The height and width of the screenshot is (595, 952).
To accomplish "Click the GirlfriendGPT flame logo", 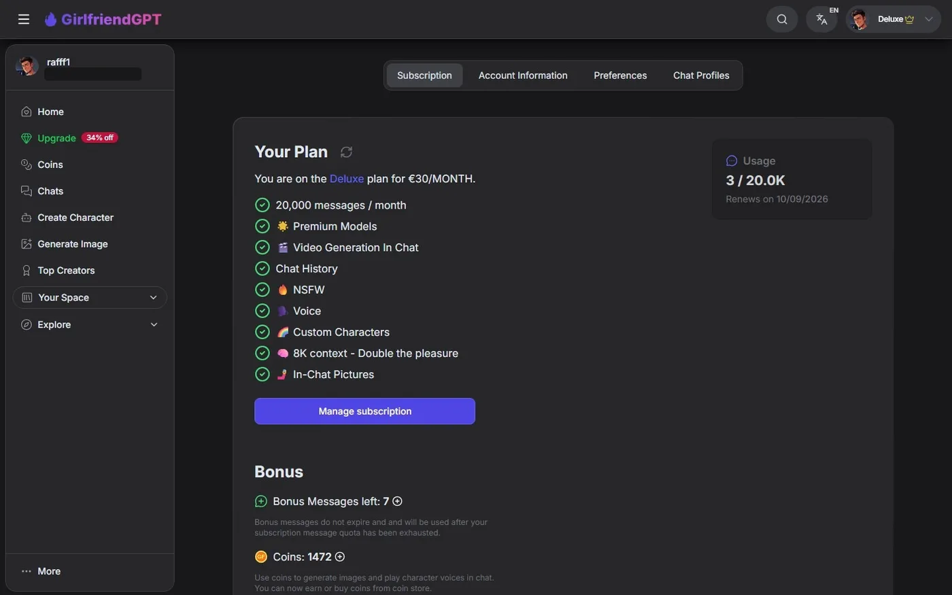I will [x=51, y=19].
